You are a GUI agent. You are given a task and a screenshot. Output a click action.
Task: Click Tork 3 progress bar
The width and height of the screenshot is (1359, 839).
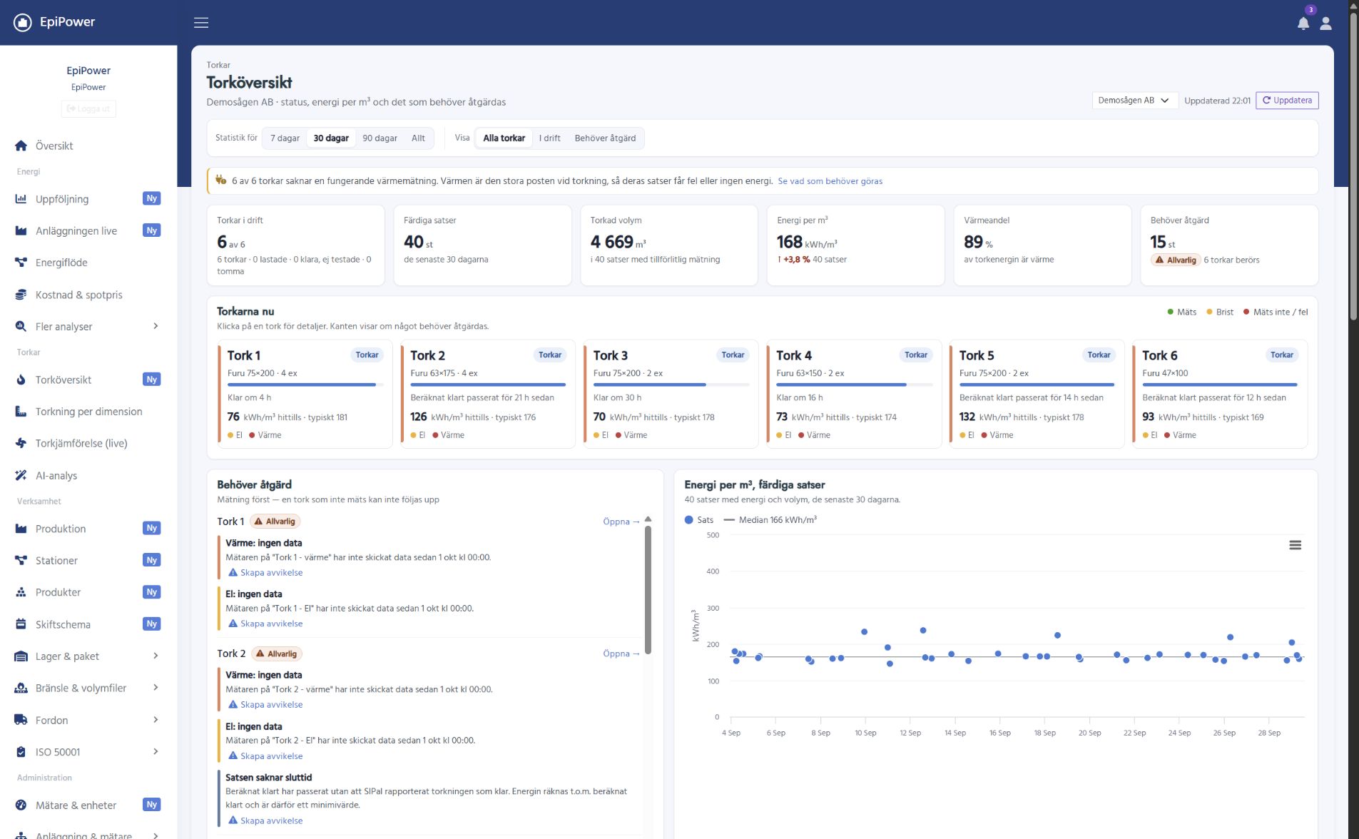tap(671, 385)
